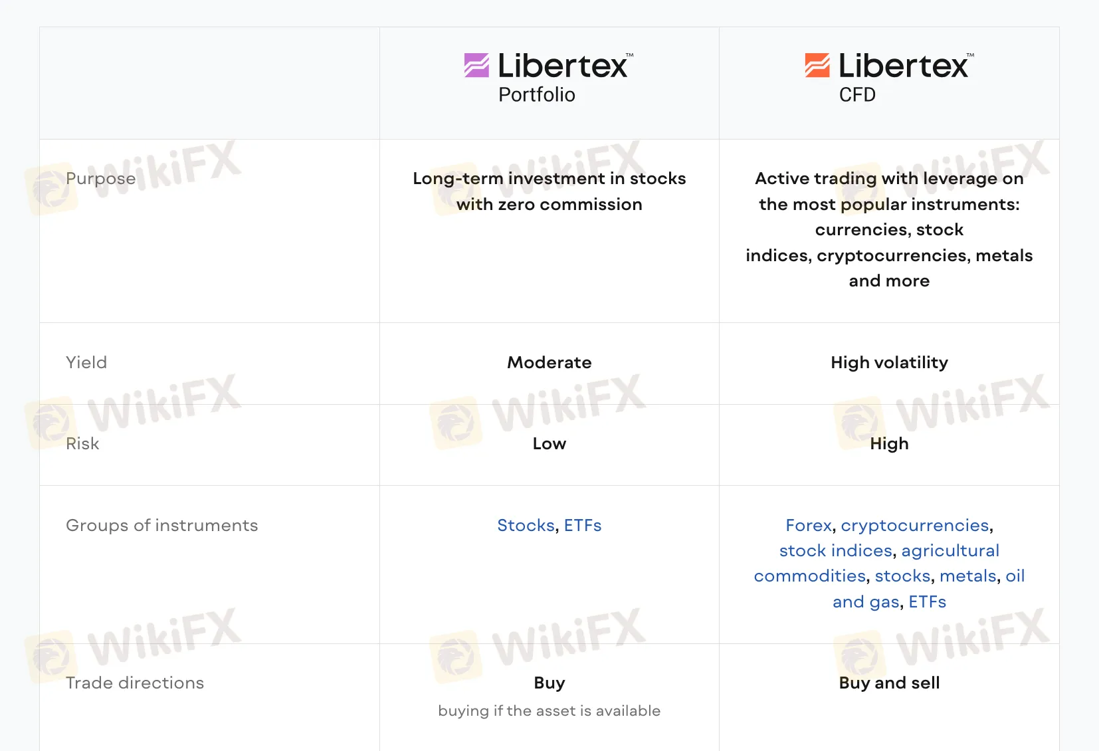Click the ETFs link in CFD column
1099x751 pixels.
click(x=927, y=601)
